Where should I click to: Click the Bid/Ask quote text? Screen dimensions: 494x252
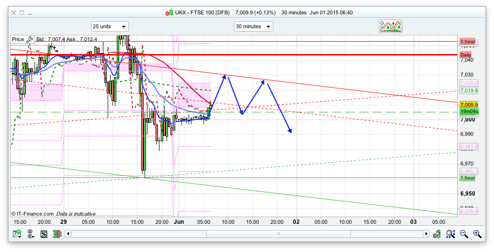[67, 39]
